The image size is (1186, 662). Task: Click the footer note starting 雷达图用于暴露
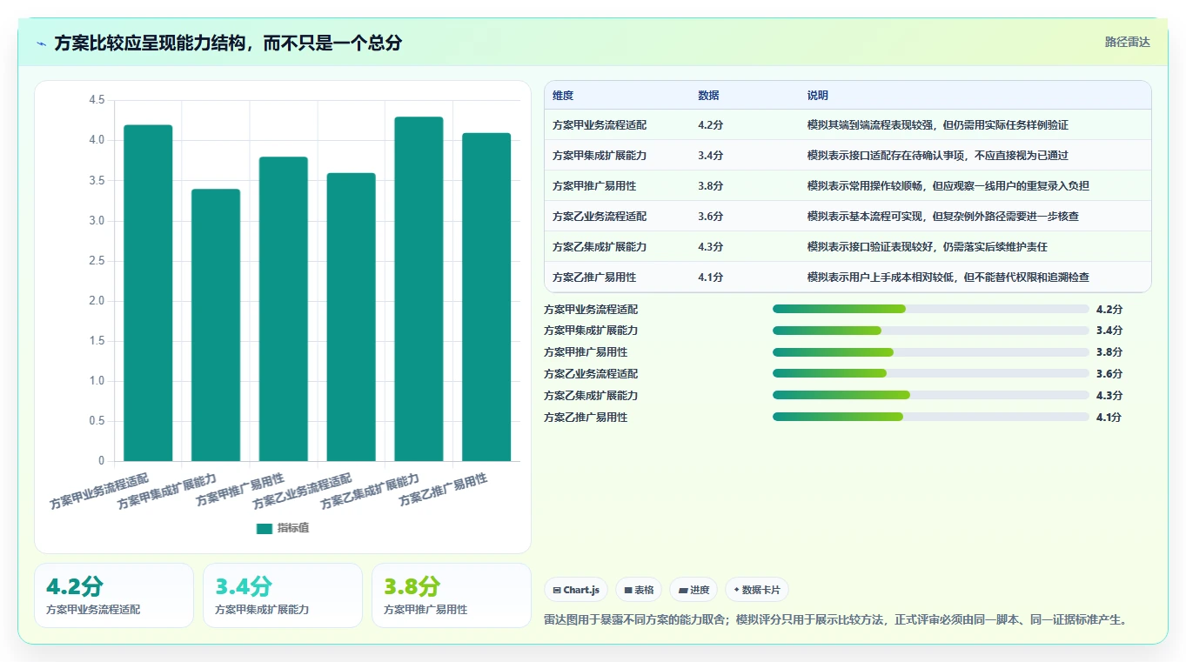(836, 620)
